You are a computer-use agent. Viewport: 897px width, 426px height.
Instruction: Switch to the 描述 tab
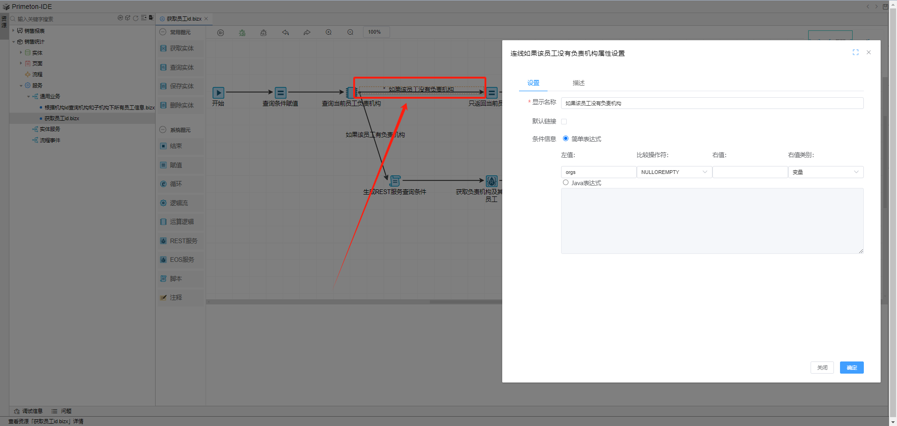pos(578,83)
